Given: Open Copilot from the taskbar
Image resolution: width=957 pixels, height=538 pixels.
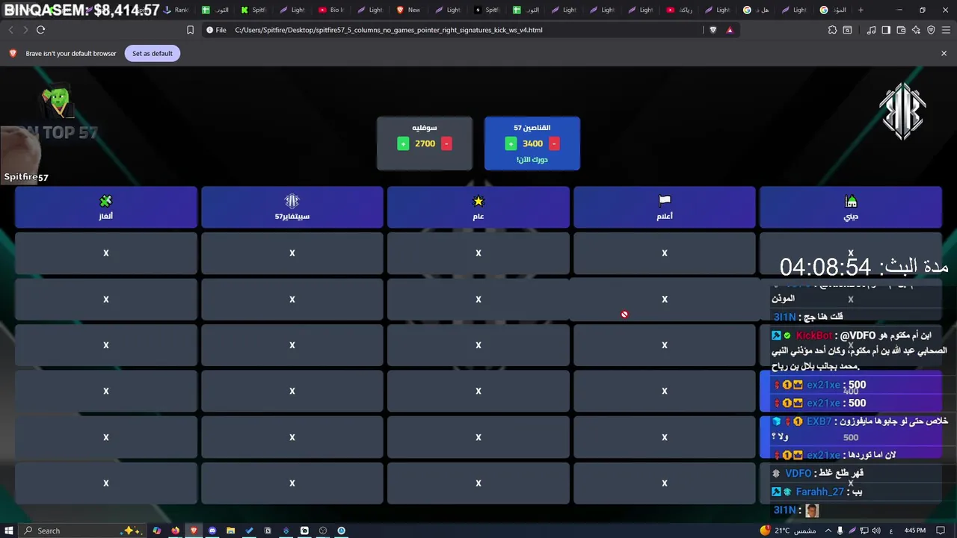Looking at the screenshot, I should 157,531.
